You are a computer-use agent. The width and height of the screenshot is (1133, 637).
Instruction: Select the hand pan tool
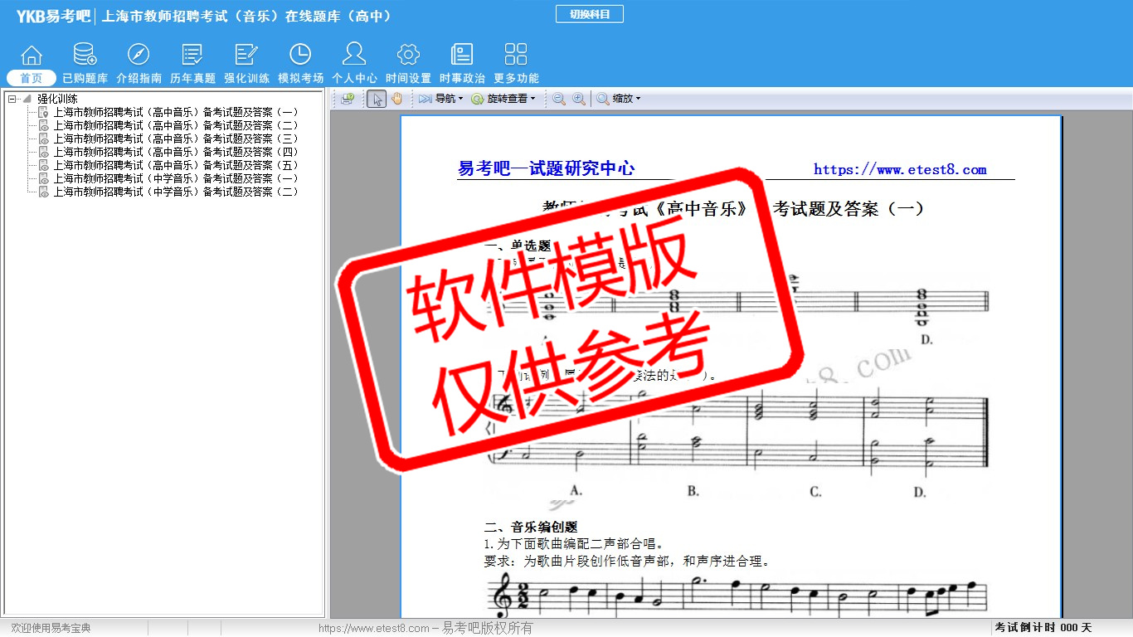click(x=397, y=99)
